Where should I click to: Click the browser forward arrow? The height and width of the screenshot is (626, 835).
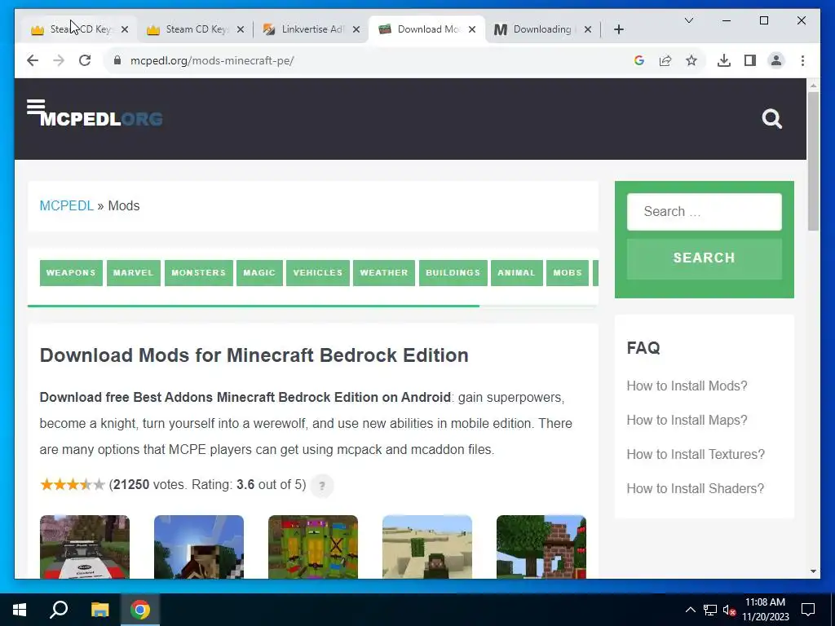pos(59,60)
